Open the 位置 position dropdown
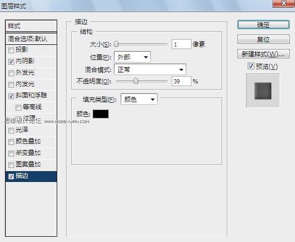 click(x=132, y=57)
